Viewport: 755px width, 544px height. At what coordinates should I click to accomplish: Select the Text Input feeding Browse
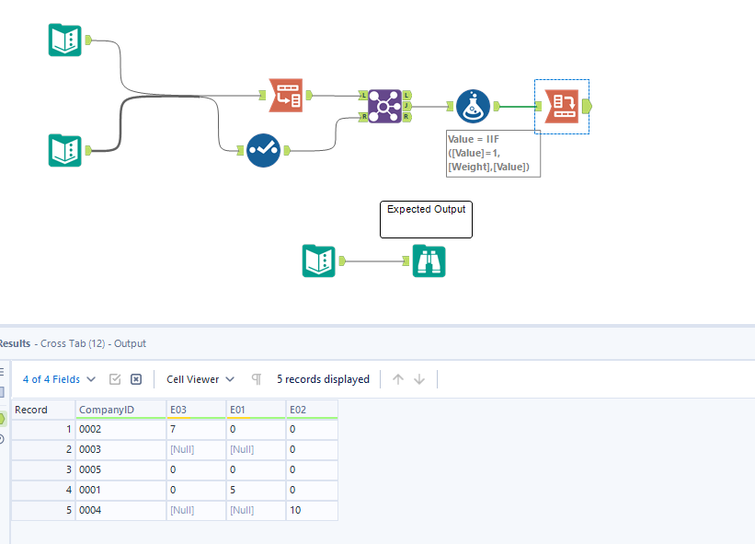click(319, 261)
